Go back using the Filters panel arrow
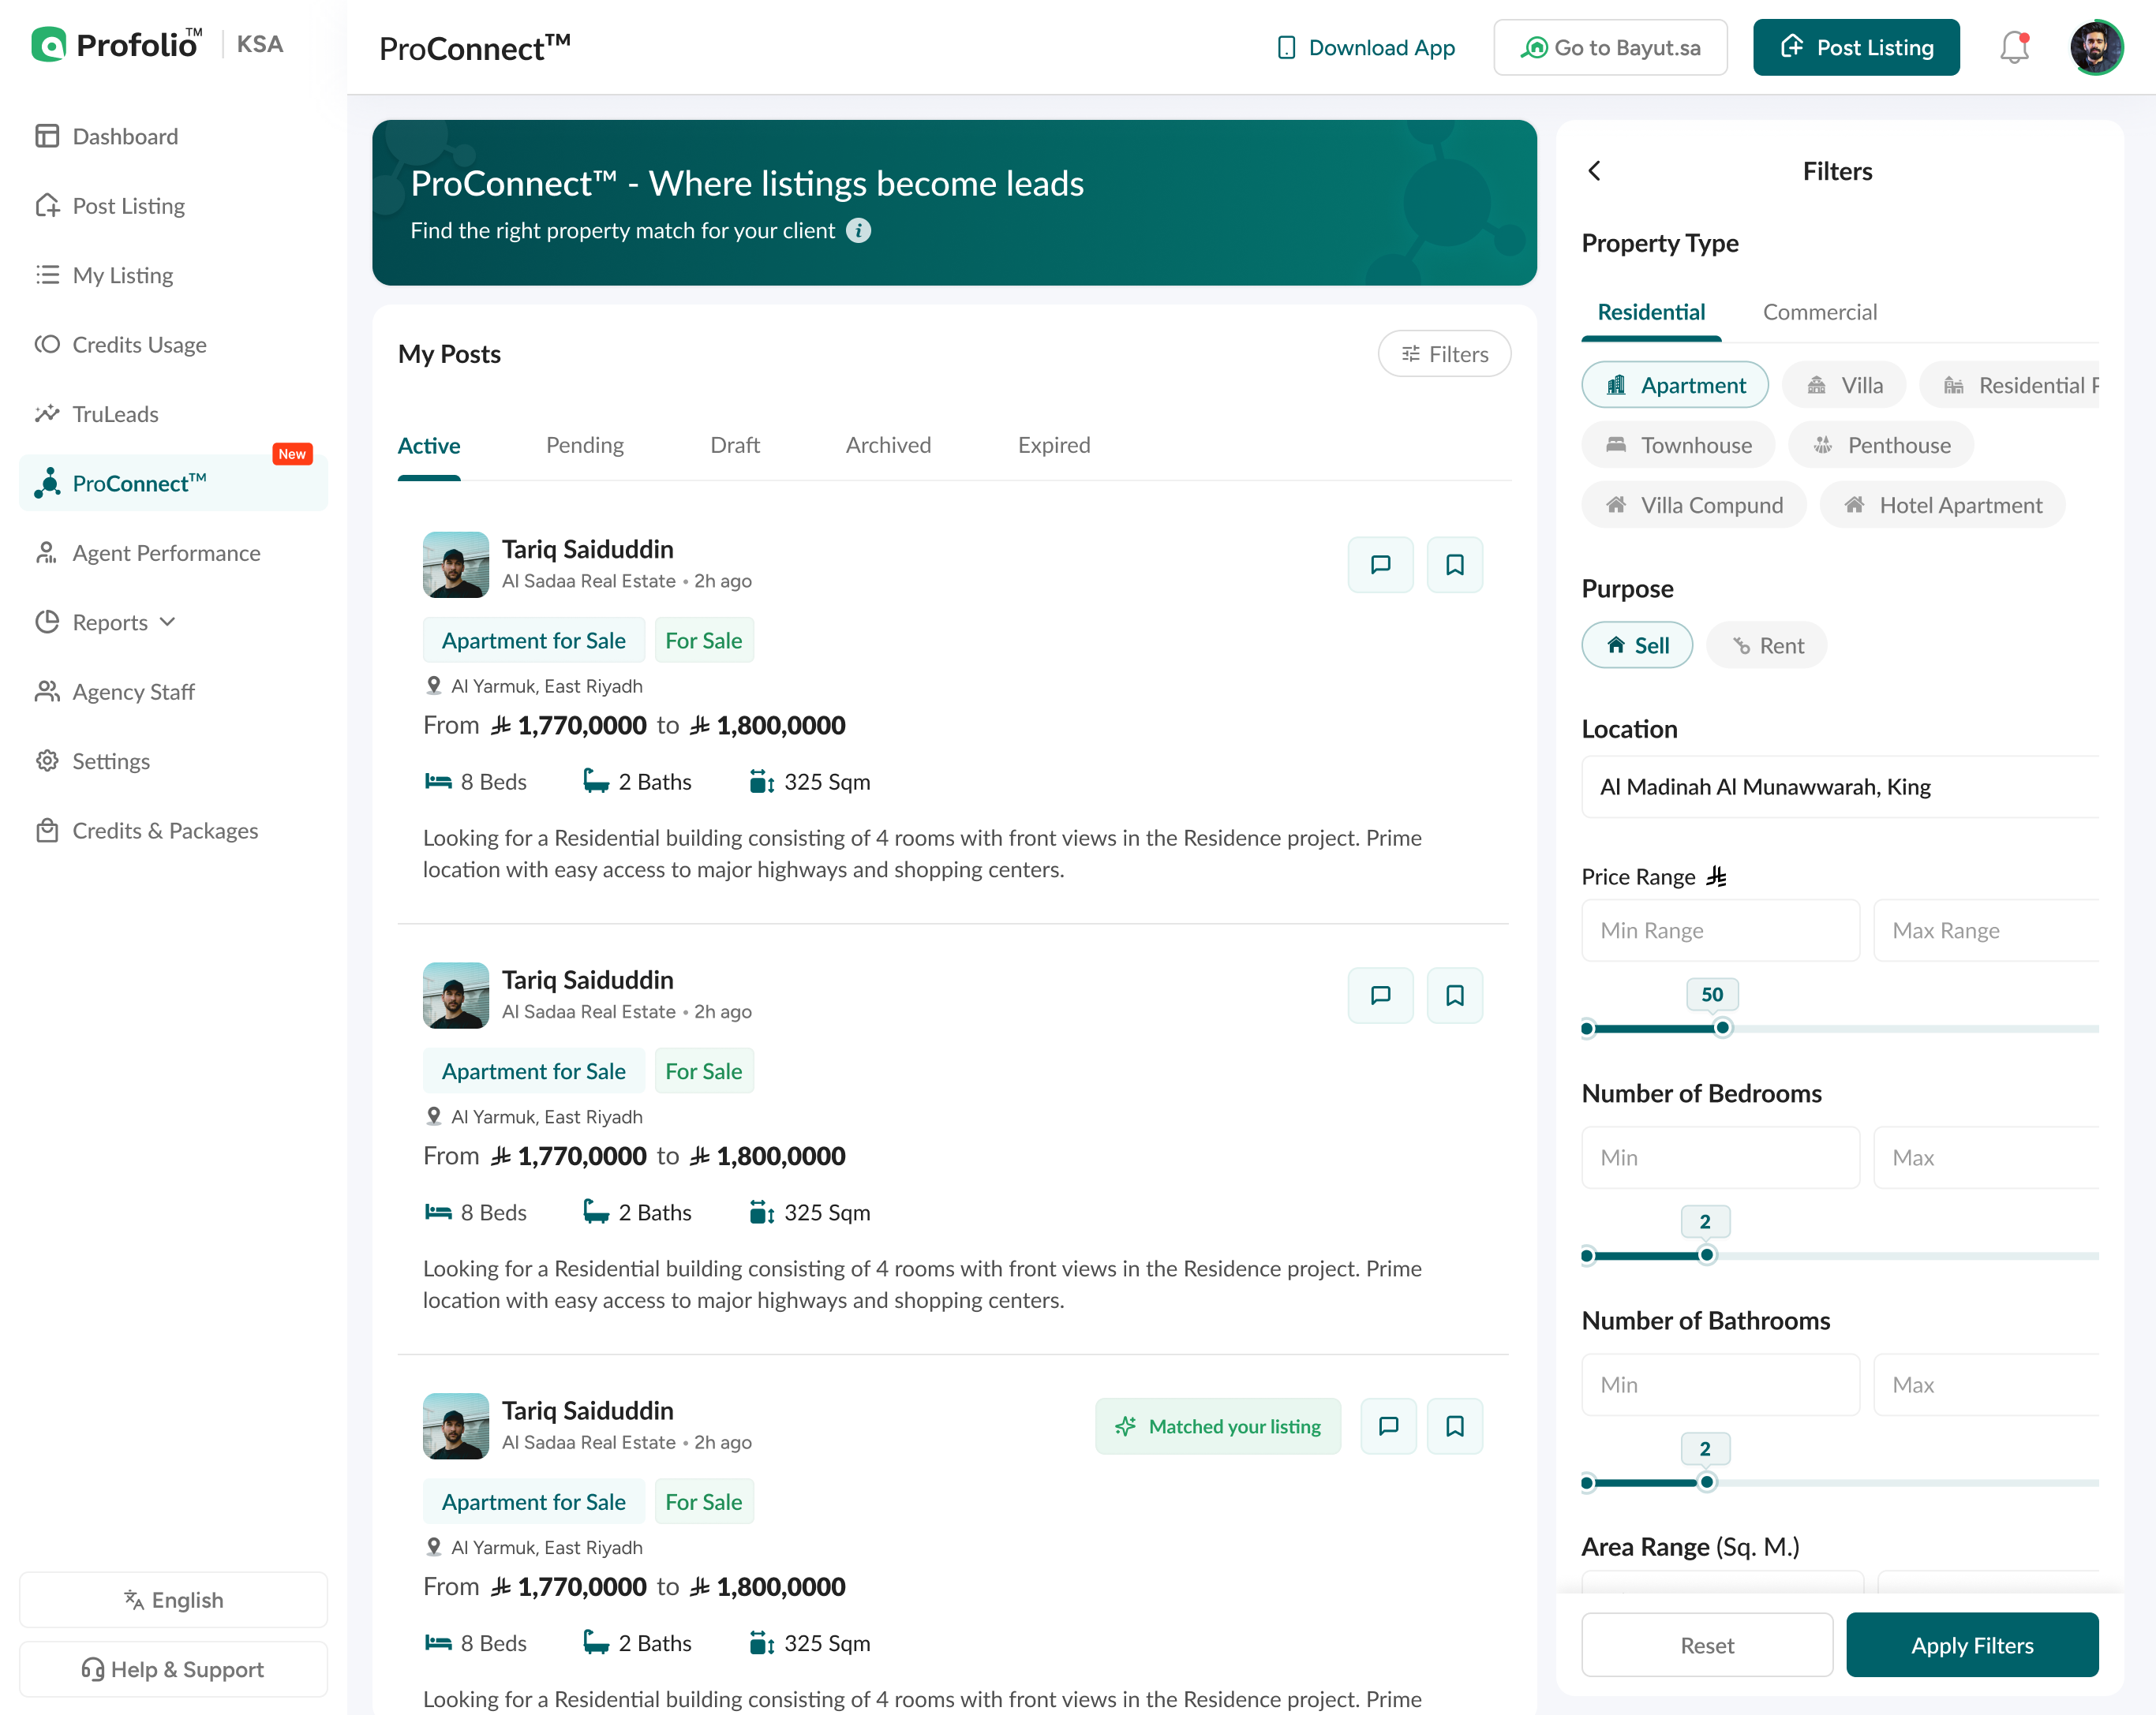 pos(1595,171)
